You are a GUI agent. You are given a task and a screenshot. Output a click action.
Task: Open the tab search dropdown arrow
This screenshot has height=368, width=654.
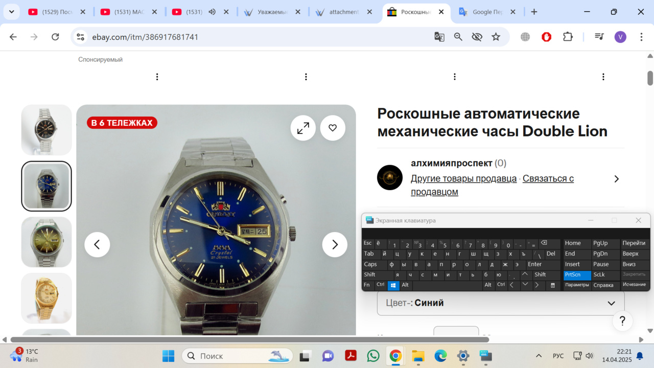pyautogui.click(x=11, y=12)
